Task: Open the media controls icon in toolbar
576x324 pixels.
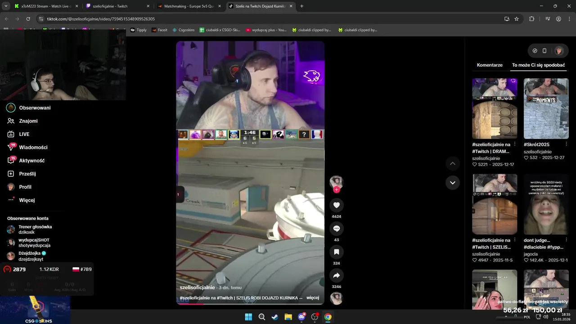Action: click(548, 19)
